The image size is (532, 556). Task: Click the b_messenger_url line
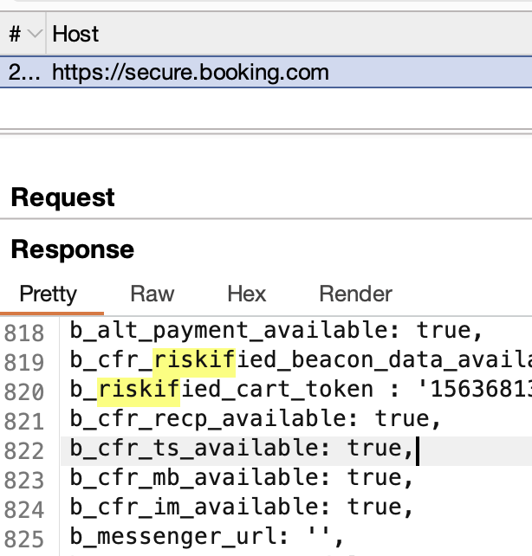207,537
